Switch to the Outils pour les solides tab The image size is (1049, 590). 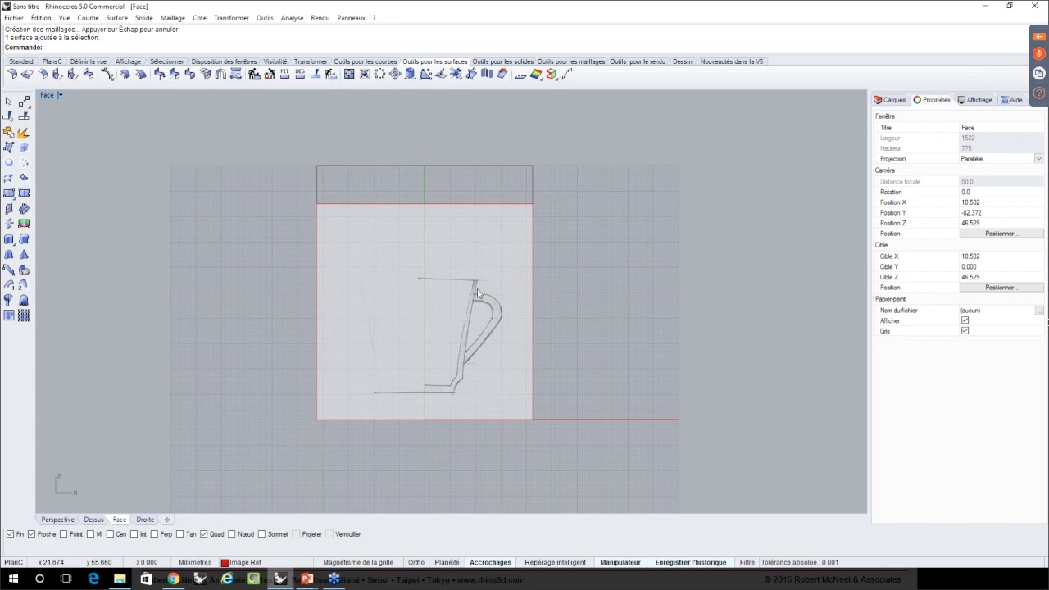tap(502, 61)
